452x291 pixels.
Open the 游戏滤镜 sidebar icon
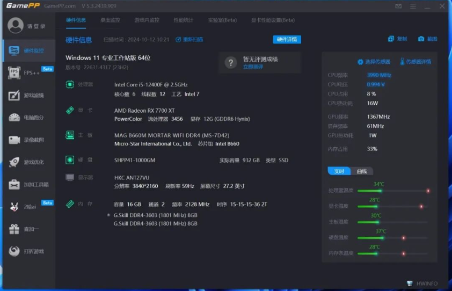click(14, 95)
